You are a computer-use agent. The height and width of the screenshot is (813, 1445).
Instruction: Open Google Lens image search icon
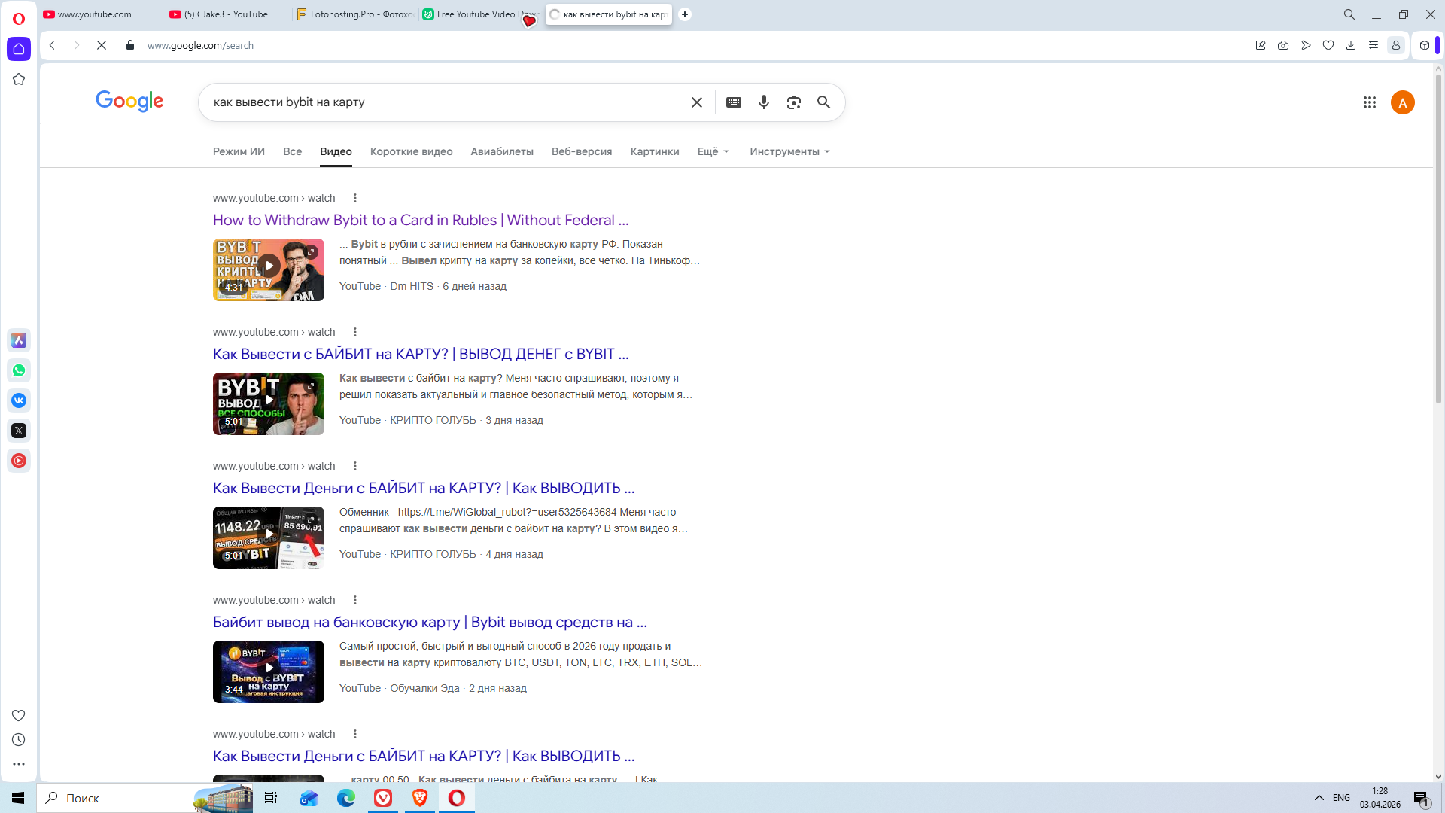click(793, 102)
